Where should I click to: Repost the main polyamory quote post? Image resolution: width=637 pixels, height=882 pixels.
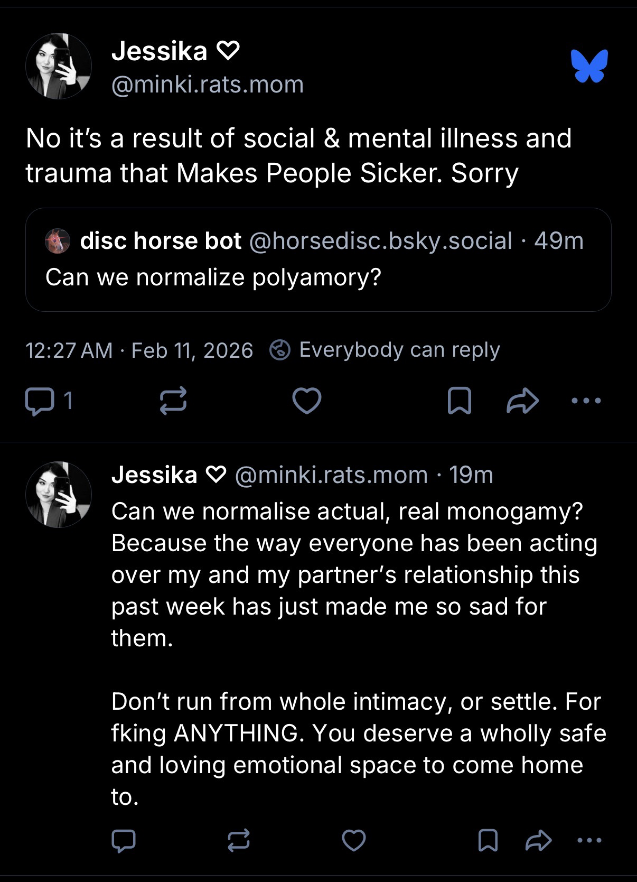173,401
